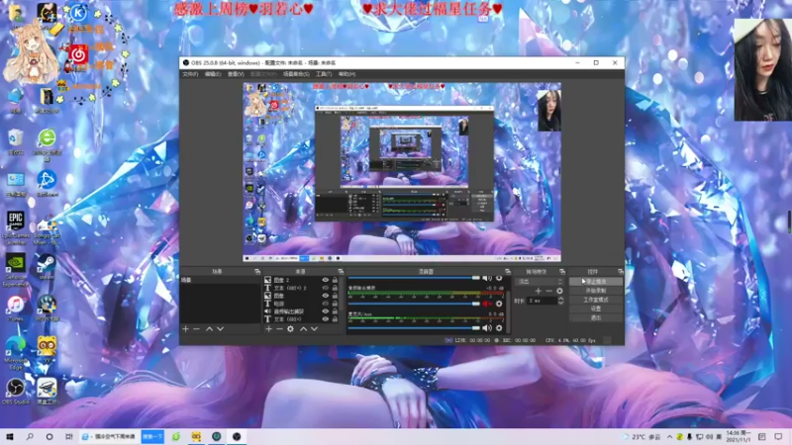Hide the bottom 文本 (GDI+) source eye icon
The width and height of the screenshot is (792, 445).
(x=326, y=318)
